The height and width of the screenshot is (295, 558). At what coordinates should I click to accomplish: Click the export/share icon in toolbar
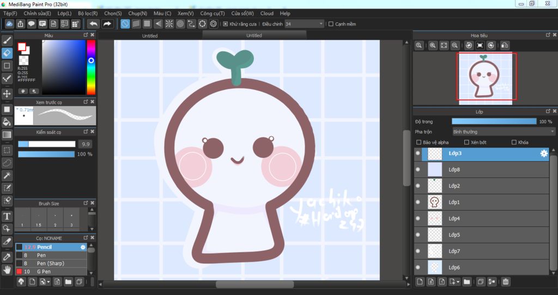(20, 24)
